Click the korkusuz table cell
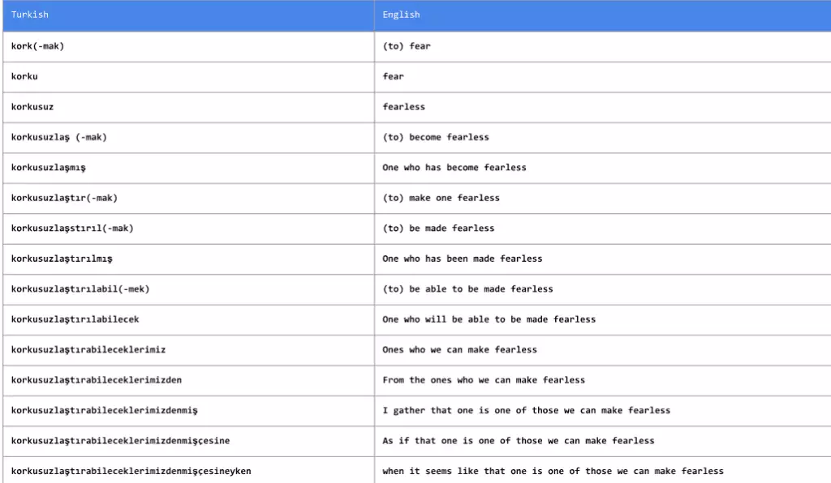 pyautogui.click(x=188, y=108)
